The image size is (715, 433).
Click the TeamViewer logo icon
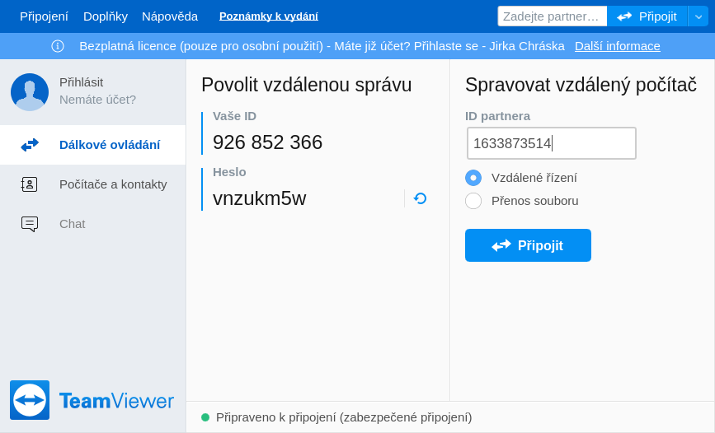(30, 400)
